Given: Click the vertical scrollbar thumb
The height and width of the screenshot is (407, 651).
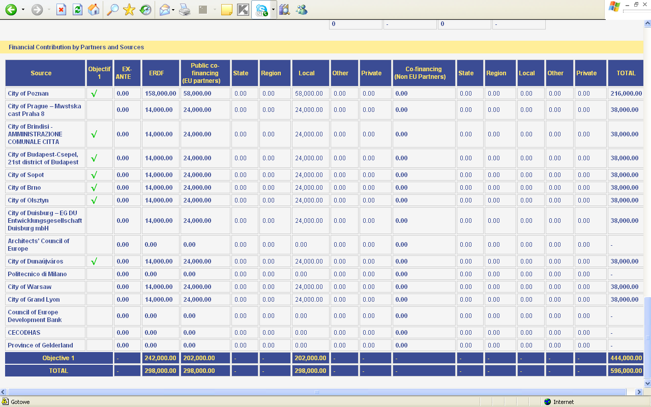Looking at the screenshot, I should 647,338.
